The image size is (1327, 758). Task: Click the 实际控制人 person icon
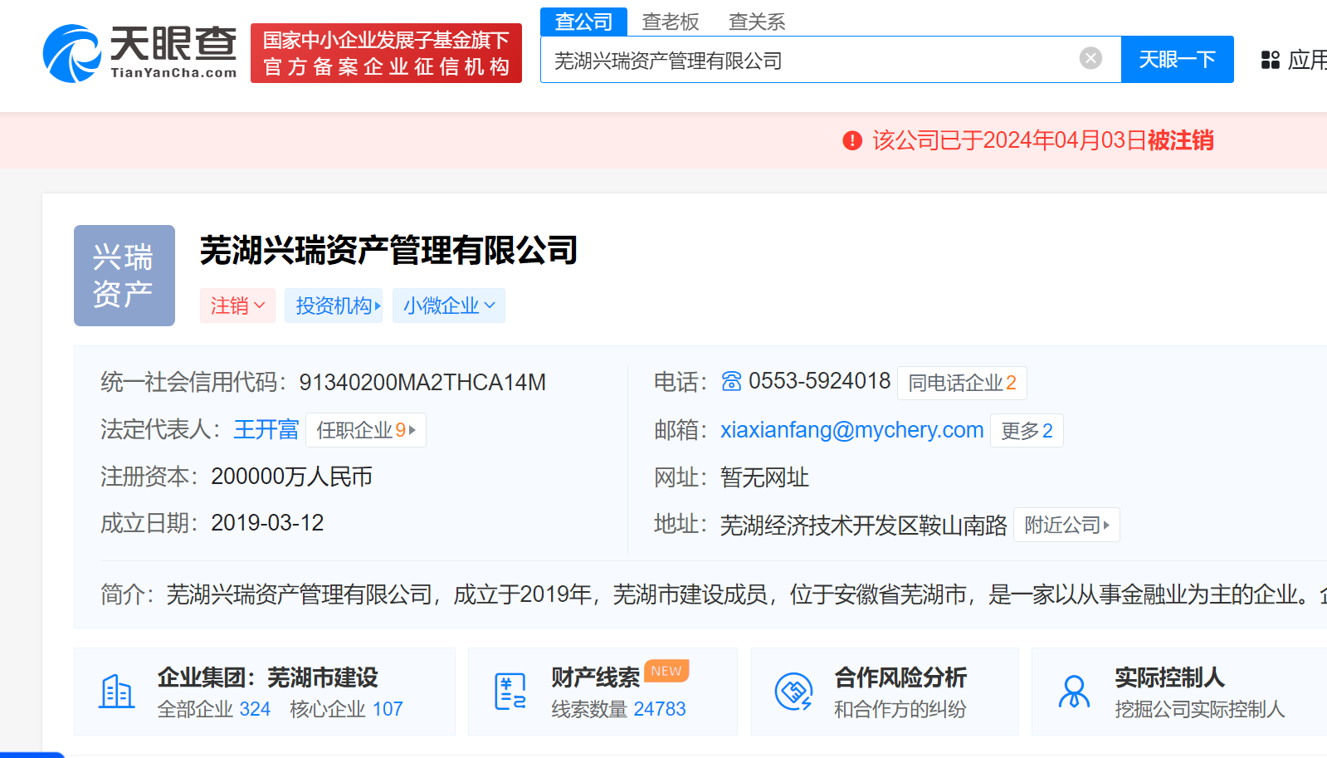tap(1074, 692)
